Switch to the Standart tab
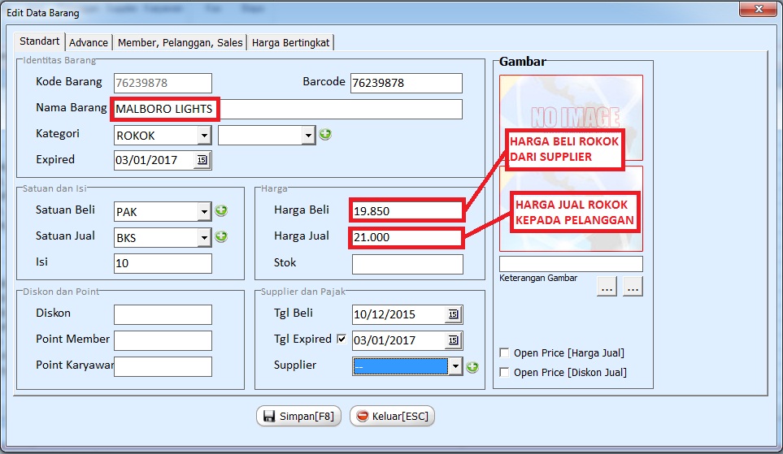This screenshot has width=783, height=454. pyautogui.click(x=40, y=41)
